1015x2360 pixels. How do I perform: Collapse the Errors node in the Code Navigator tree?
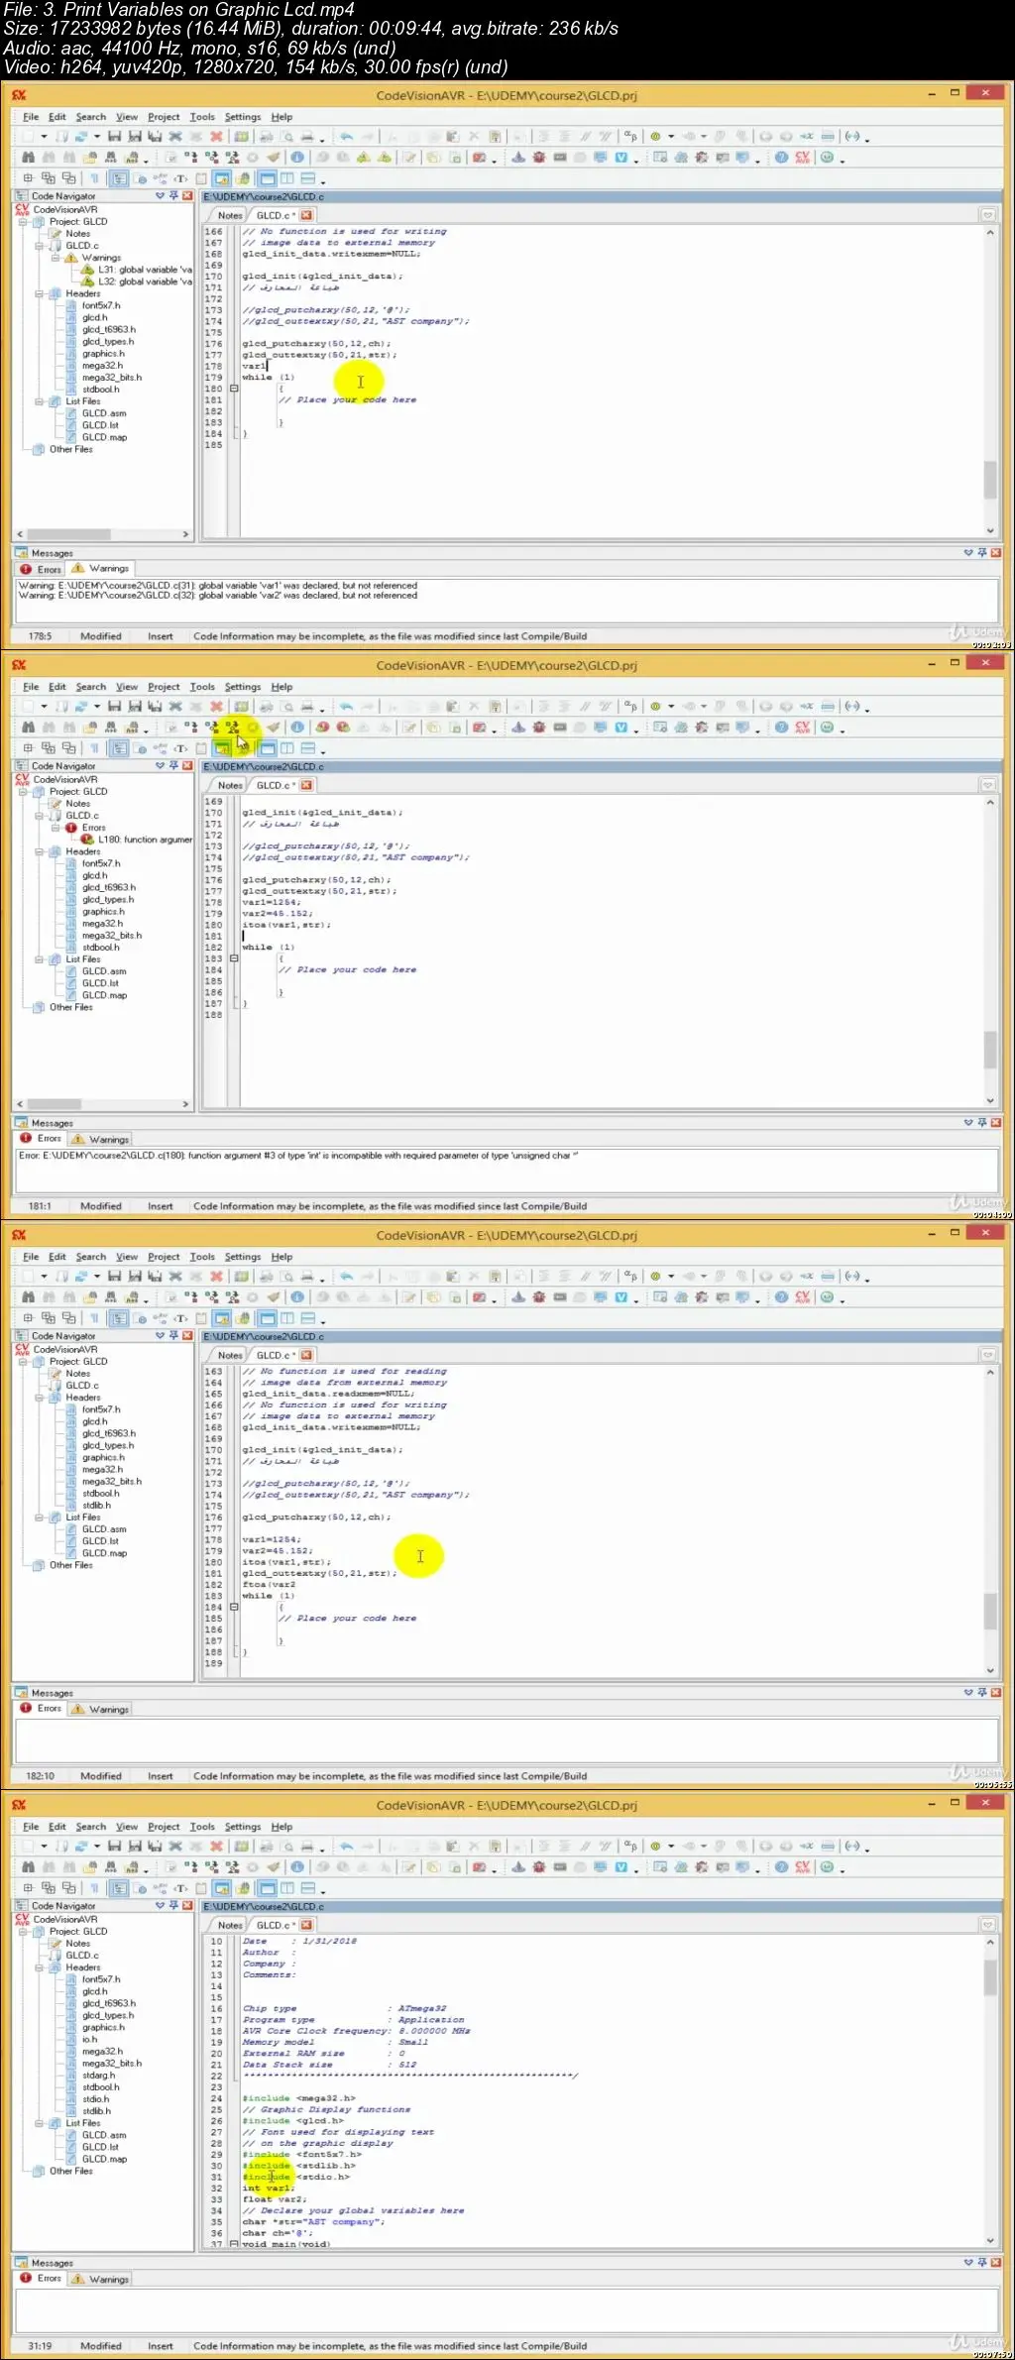(x=56, y=828)
